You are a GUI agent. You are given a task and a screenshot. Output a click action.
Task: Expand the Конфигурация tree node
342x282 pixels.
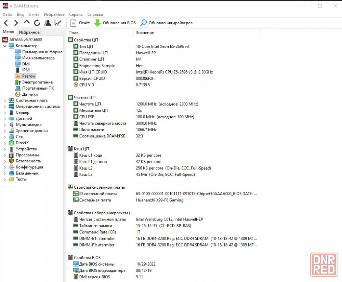tap(5, 167)
